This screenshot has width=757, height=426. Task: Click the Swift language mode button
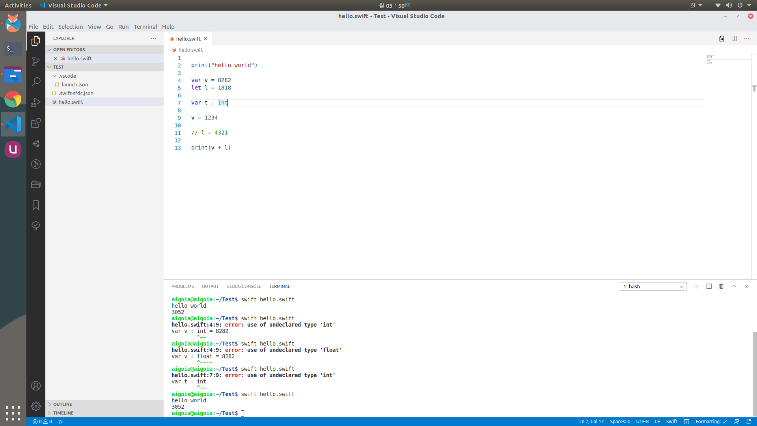(x=671, y=422)
